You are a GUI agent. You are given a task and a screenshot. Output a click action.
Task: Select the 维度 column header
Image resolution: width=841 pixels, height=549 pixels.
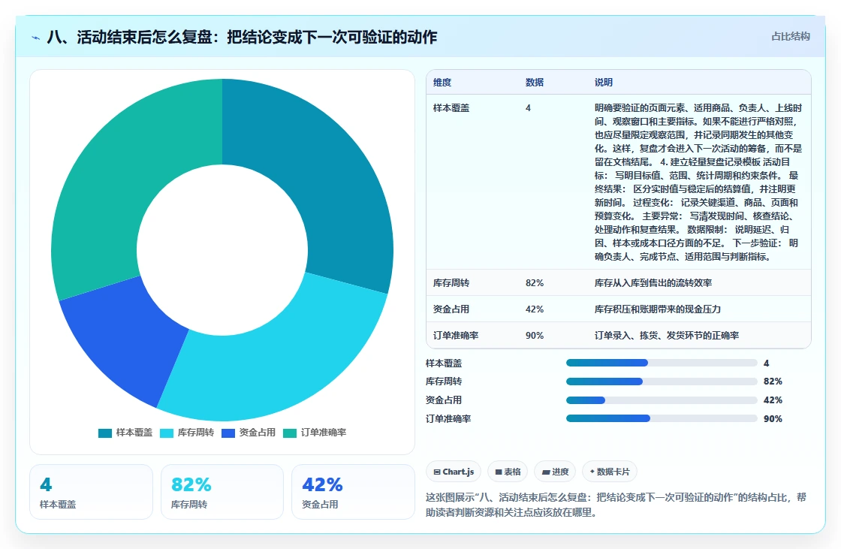point(442,82)
